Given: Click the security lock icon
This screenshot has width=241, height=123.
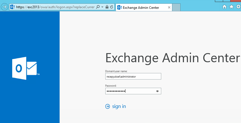Looking at the screenshot, I should [x=107, y=7].
